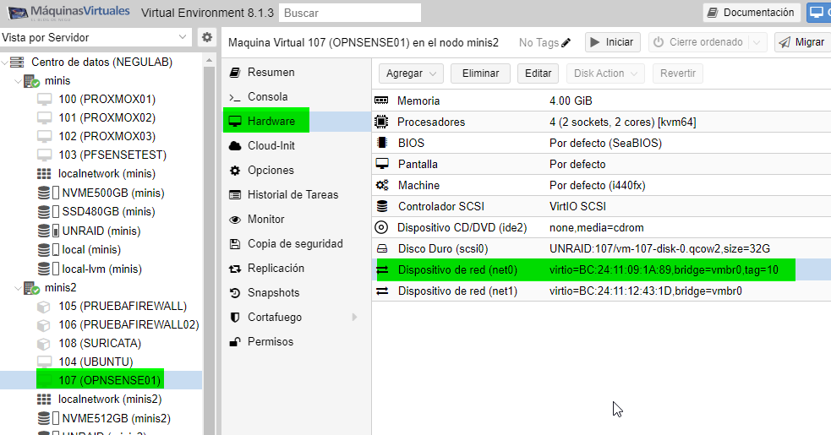Expand the Cortafuego submenu arrow

tap(354, 317)
